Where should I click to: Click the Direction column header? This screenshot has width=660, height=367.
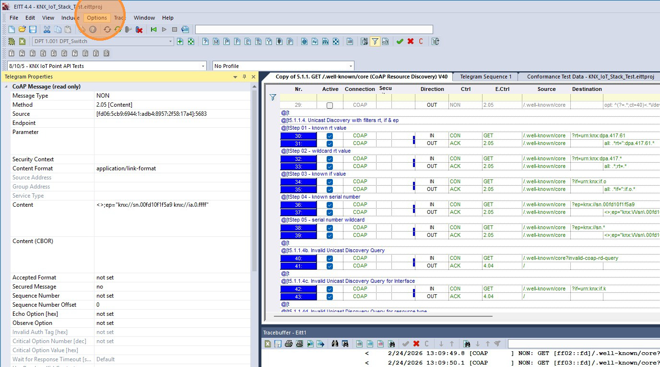click(432, 89)
